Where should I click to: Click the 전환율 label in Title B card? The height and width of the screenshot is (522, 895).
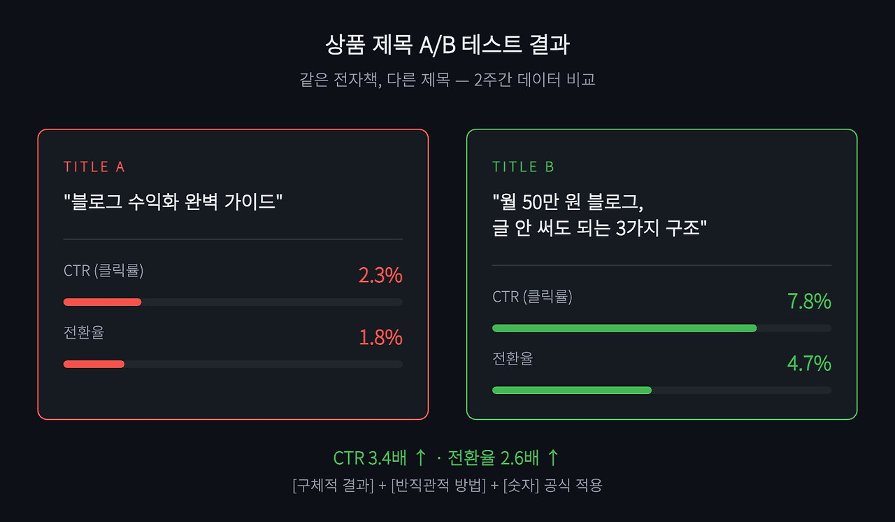point(513,358)
